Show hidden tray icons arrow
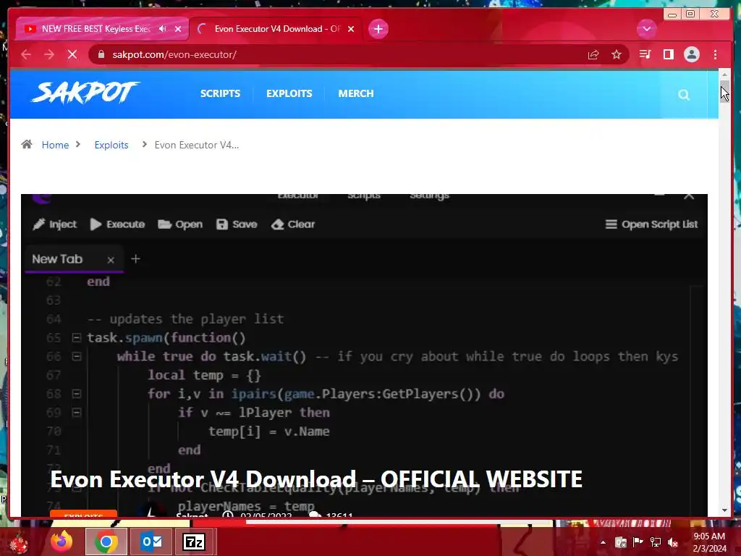The height and width of the screenshot is (556, 741). 603,542
